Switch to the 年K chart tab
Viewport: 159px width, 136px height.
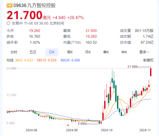click(x=124, y=52)
